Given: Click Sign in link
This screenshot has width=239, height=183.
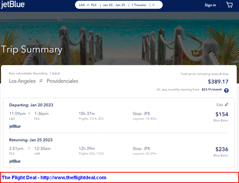Looking at the screenshot, I should [x=210, y=5].
